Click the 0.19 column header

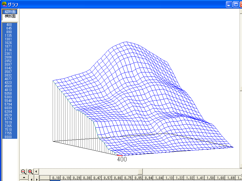point(66,178)
